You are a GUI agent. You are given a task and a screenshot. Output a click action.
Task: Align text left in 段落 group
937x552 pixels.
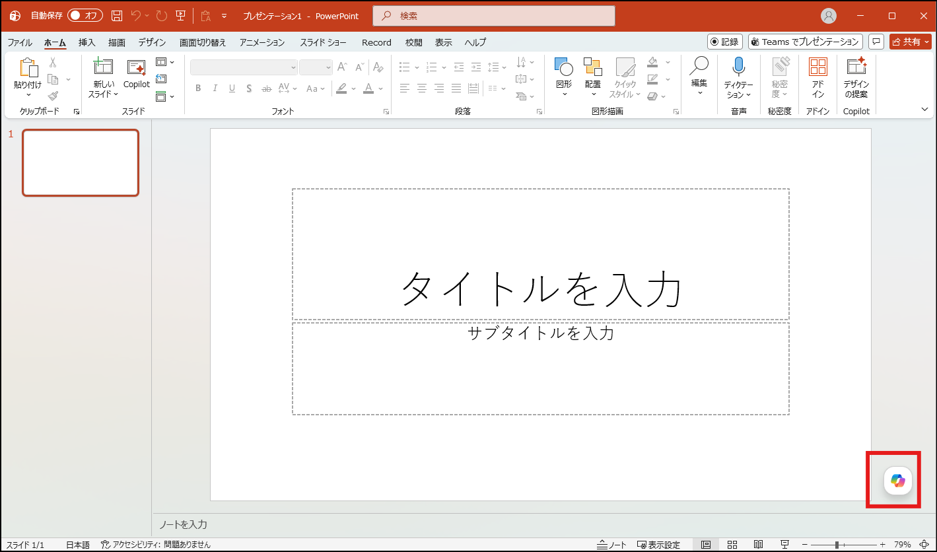tap(405, 88)
